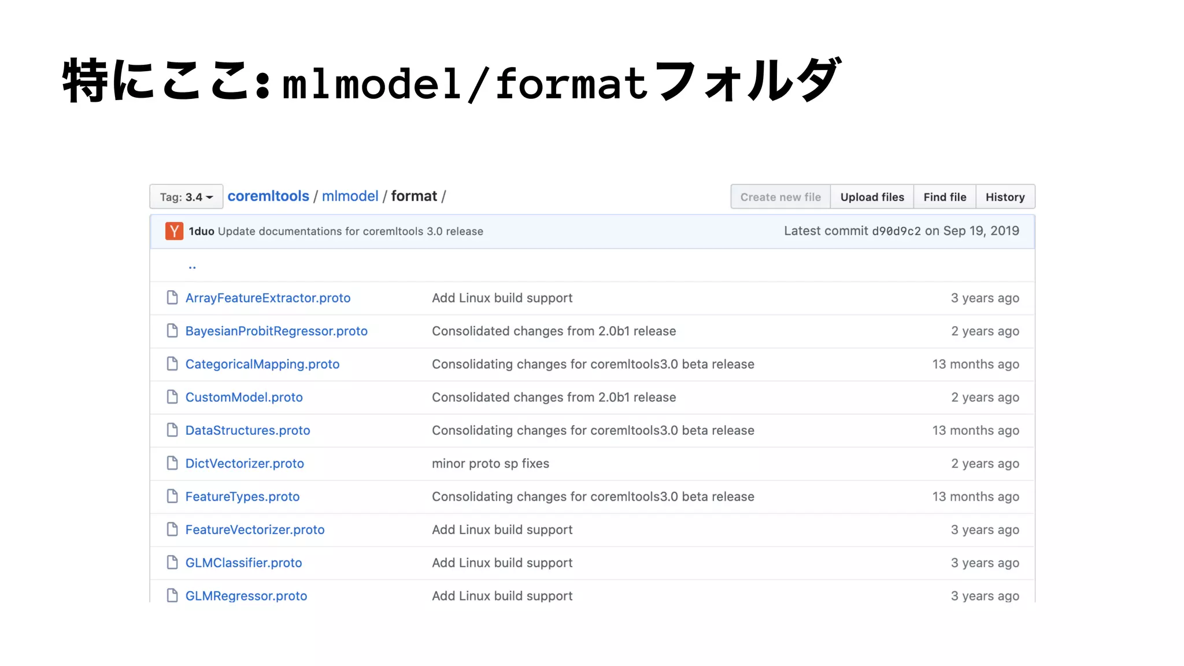Open GLMClassifier's 'Add Linux build support' commit
The width and height of the screenshot is (1184, 666).
pyautogui.click(x=502, y=563)
